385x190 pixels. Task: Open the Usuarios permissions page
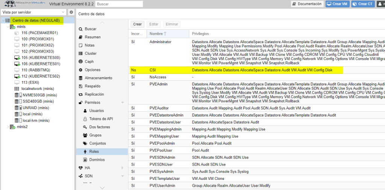coord(97,111)
